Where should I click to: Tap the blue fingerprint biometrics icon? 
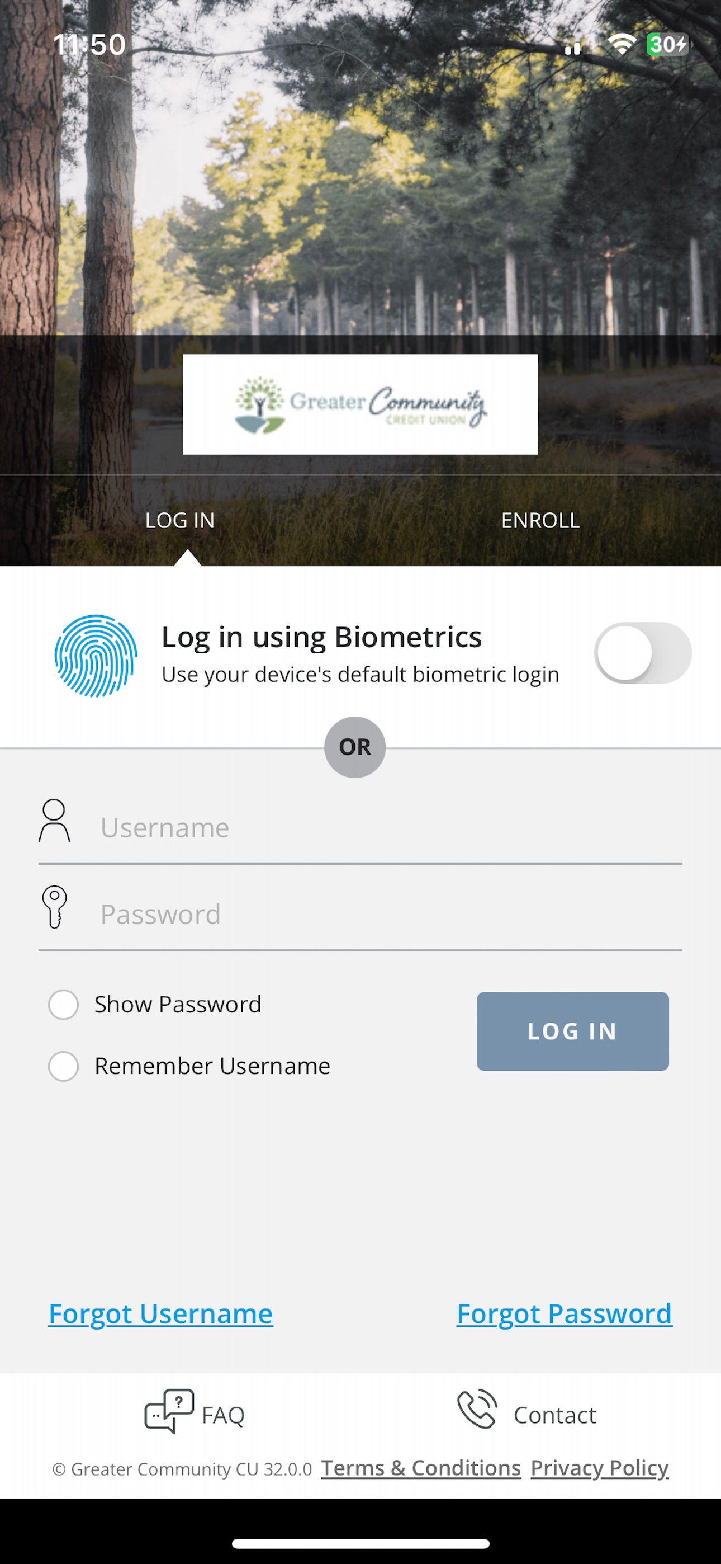click(x=96, y=656)
